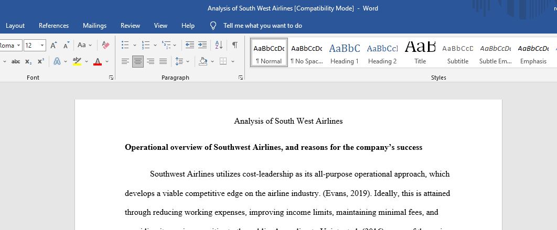The image size is (557, 230).
Task: Shrink the font size
Action: pyautogui.click(x=67, y=45)
